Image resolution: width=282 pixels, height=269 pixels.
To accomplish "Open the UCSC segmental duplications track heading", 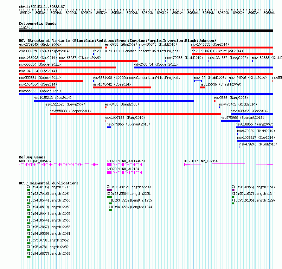I will pyautogui.click(x=49, y=183).
